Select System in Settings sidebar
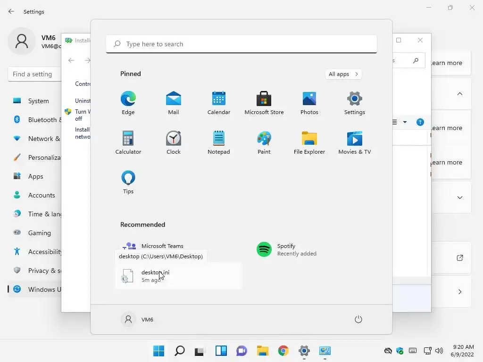This screenshot has width=483, height=362. click(x=34, y=101)
